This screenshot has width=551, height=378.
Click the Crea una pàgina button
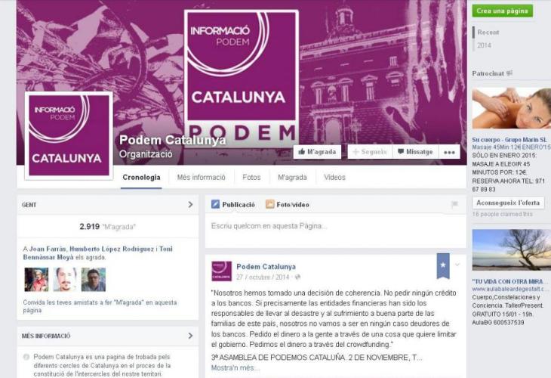(x=502, y=11)
